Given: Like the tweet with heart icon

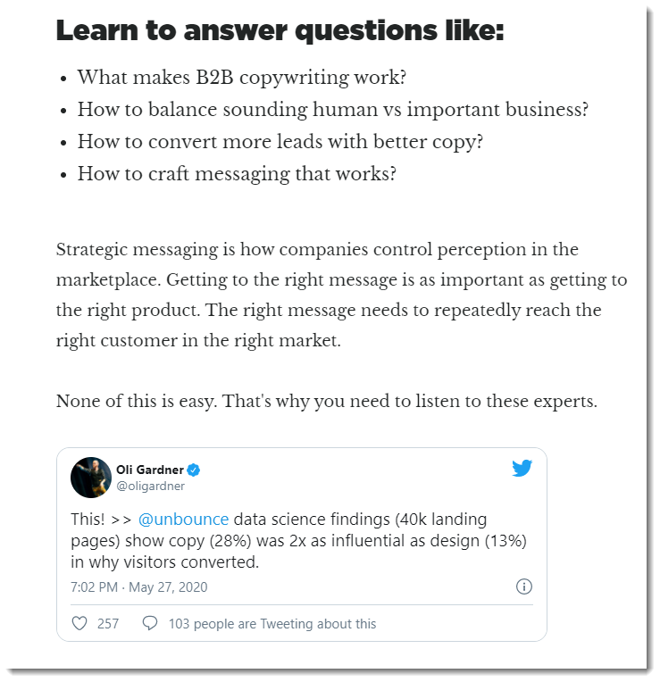Looking at the screenshot, I should [79, 623].
